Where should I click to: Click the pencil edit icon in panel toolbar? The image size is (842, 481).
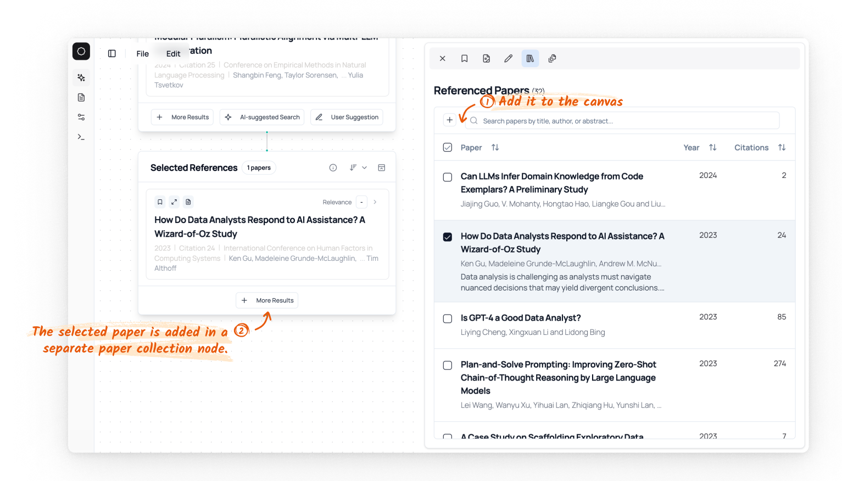508,59
